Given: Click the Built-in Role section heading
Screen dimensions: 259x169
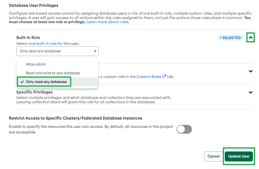Looking at the screenshot, I should pos(28,37).
